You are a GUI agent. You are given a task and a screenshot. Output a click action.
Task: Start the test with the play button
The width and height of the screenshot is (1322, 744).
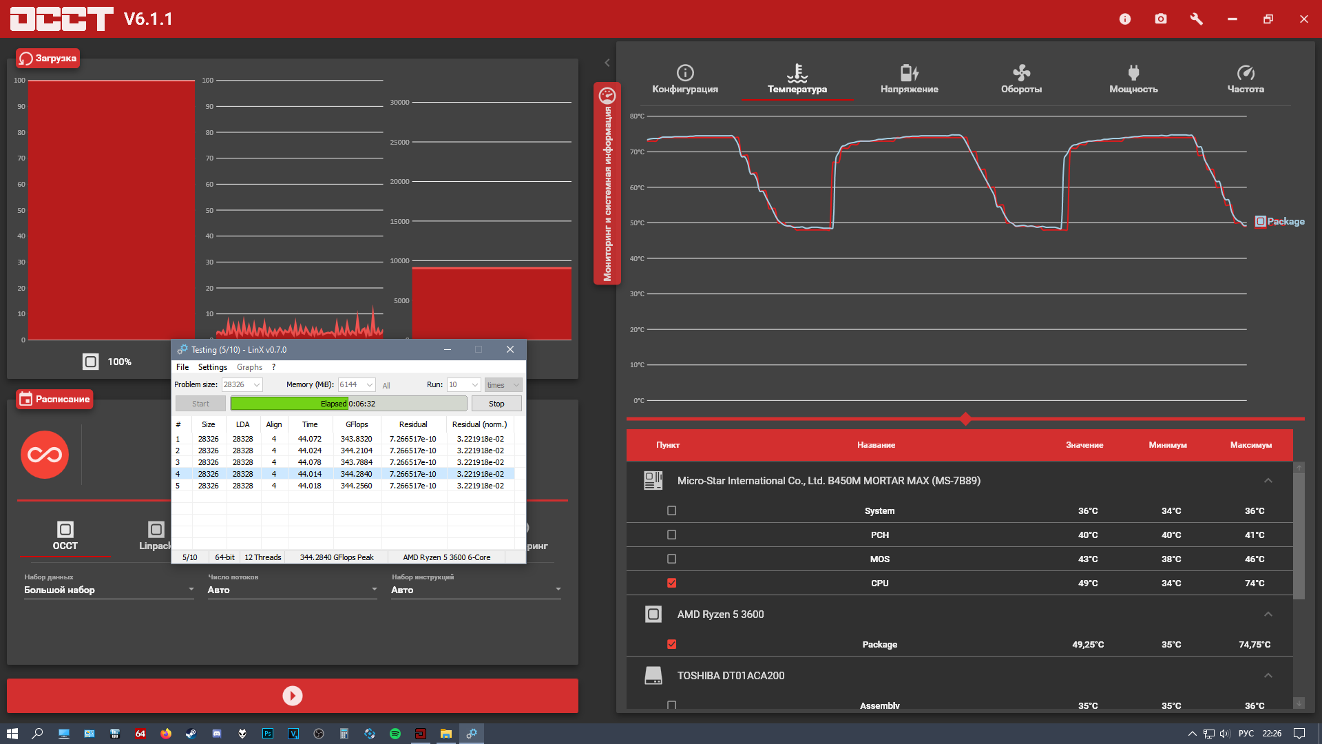coord(292,696)
